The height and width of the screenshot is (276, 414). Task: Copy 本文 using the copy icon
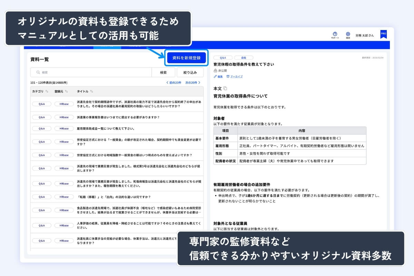tap(225, 89)
